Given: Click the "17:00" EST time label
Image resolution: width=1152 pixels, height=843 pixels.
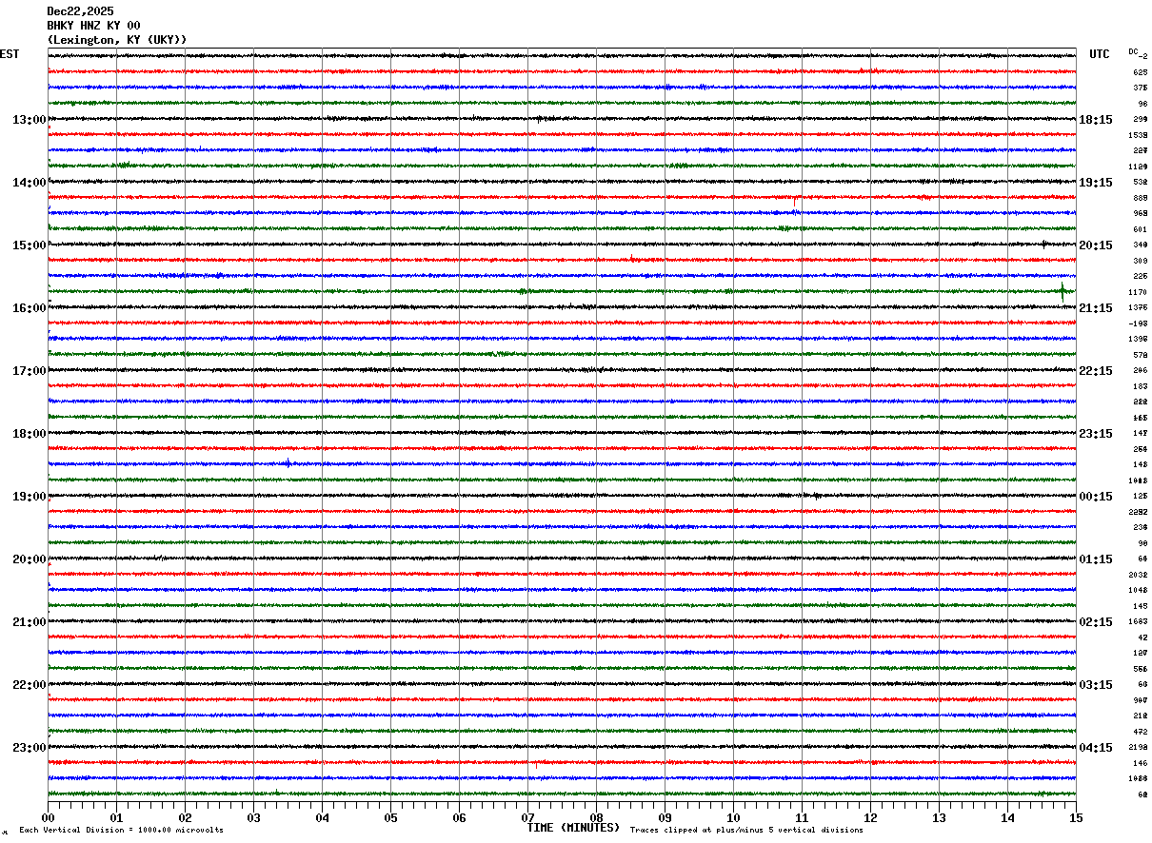Looking at the screenshot, I should pyautogui.click(x=29, y=371).
